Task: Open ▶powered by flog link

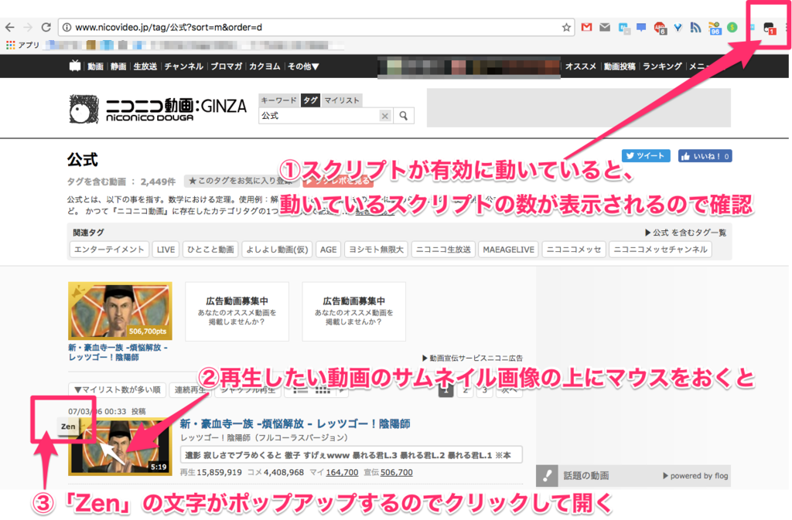Action: (695, 476)
